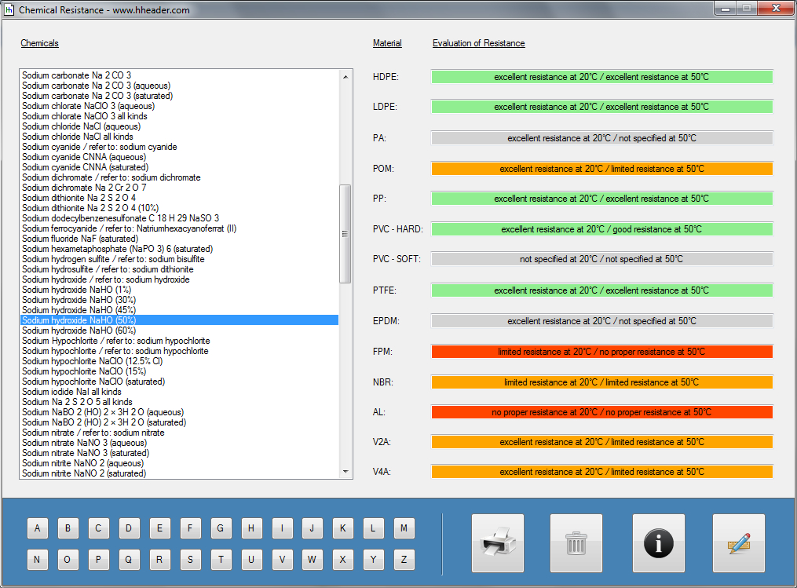The height and width of the screenshot is (588, 797).
Task: Click the chemicals list scroll up arrow
Action: click(x=345, y=77)
